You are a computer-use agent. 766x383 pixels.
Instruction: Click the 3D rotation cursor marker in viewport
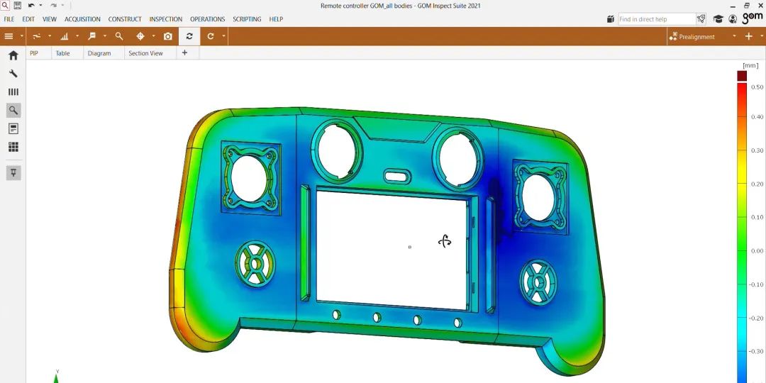[x=445, y=241]
